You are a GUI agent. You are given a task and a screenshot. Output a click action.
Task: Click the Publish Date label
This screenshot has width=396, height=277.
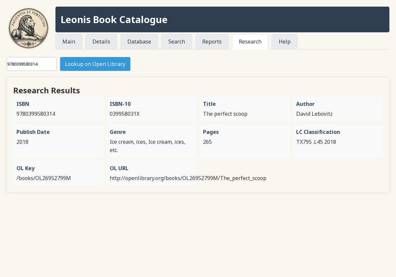pyautogui.click(x=33, y=132)
